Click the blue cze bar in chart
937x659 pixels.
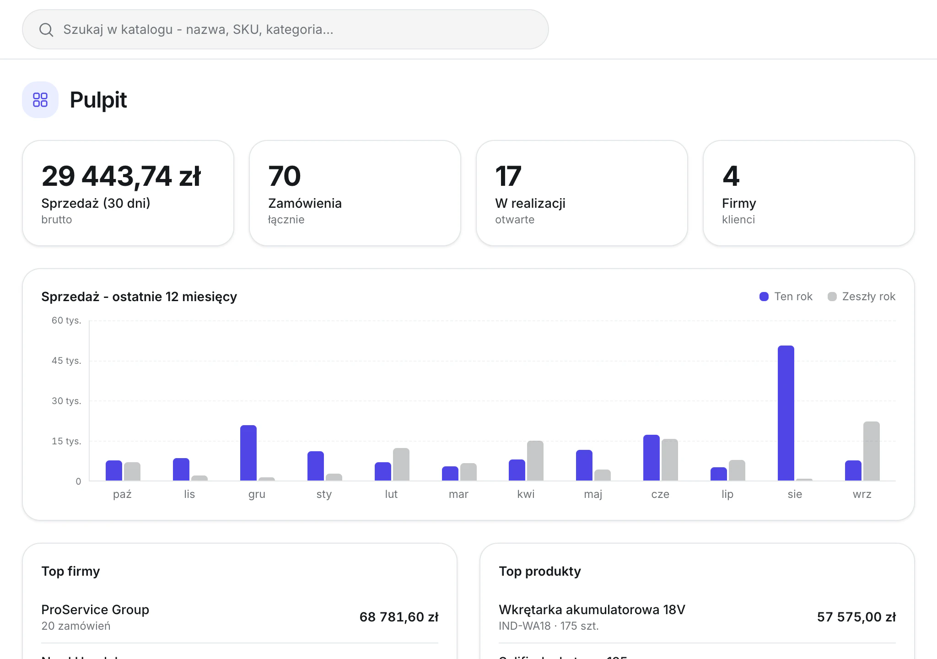[x=652, y=458]
